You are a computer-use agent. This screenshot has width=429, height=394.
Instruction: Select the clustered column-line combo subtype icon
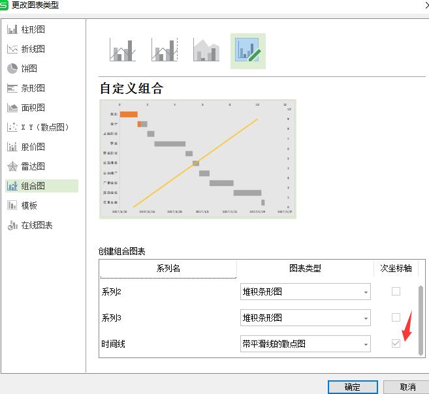(x=123, y=51)
